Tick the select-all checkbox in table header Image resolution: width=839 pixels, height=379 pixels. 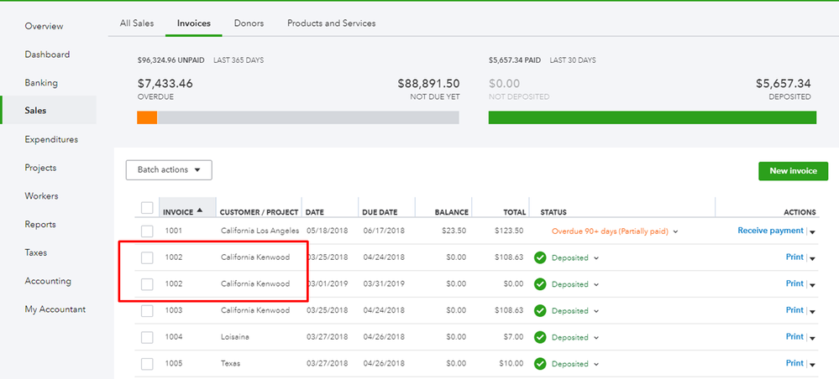(147, 208)
